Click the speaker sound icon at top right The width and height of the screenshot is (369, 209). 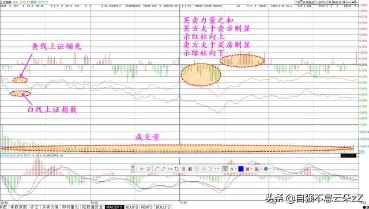click(x=353, y=2)
